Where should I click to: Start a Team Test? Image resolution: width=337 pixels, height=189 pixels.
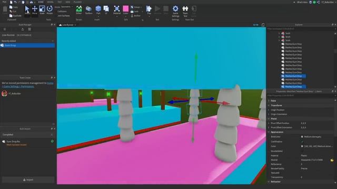185,11
